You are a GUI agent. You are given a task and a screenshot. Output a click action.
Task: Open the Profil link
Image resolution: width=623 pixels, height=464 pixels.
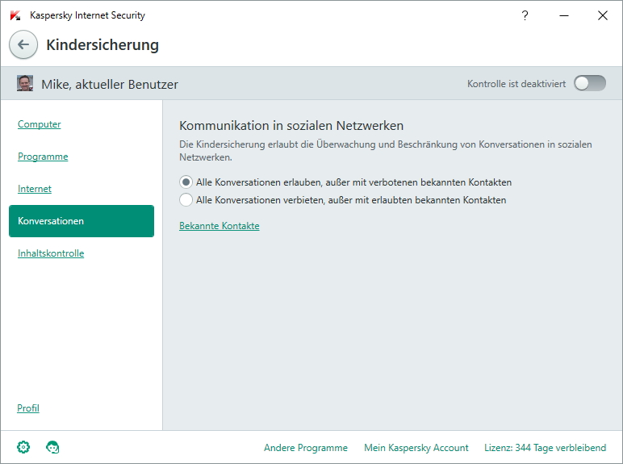(x=27, y=408)
